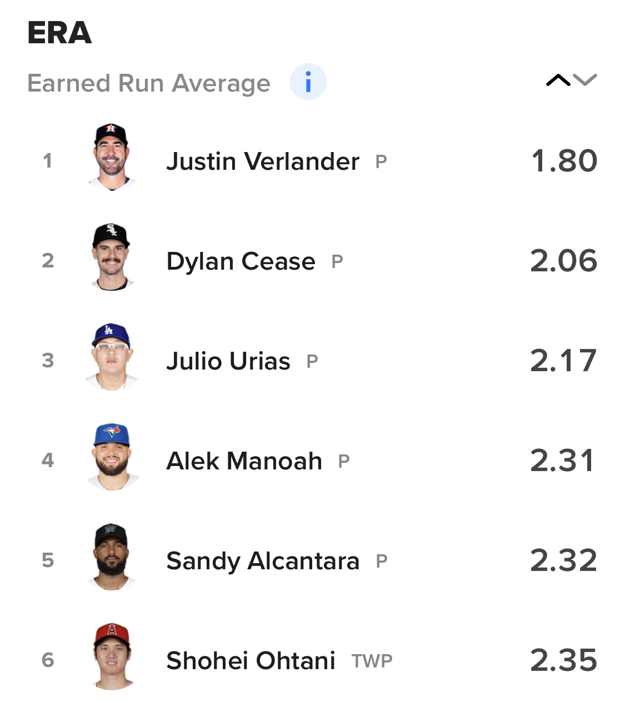Sort ERA descending with down chevron
Viewport: 625px width, 703px height.
click(x=585, y=81)
